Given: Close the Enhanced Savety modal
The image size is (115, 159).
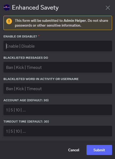Looking at the screenshot, I should click(108, 8).
